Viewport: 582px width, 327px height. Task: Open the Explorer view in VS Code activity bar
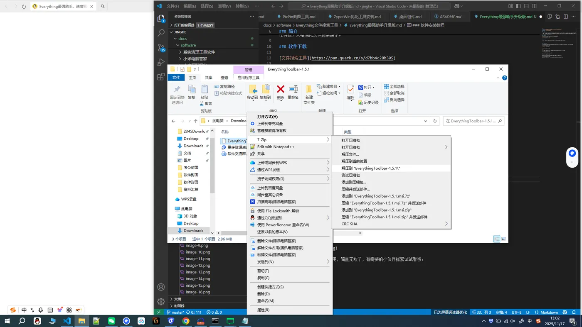(161, 19)
